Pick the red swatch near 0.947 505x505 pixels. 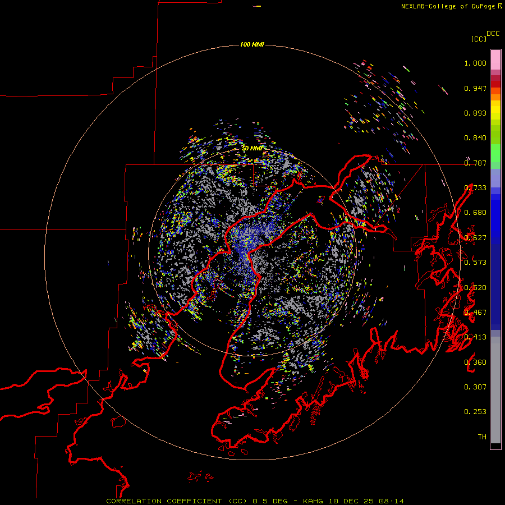(x=495, y=84)
